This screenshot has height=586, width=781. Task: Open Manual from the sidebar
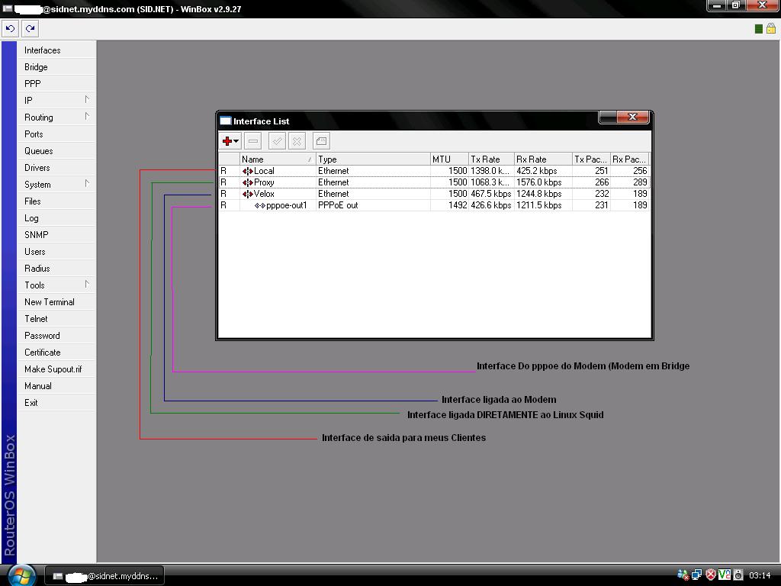coord(56,386)
